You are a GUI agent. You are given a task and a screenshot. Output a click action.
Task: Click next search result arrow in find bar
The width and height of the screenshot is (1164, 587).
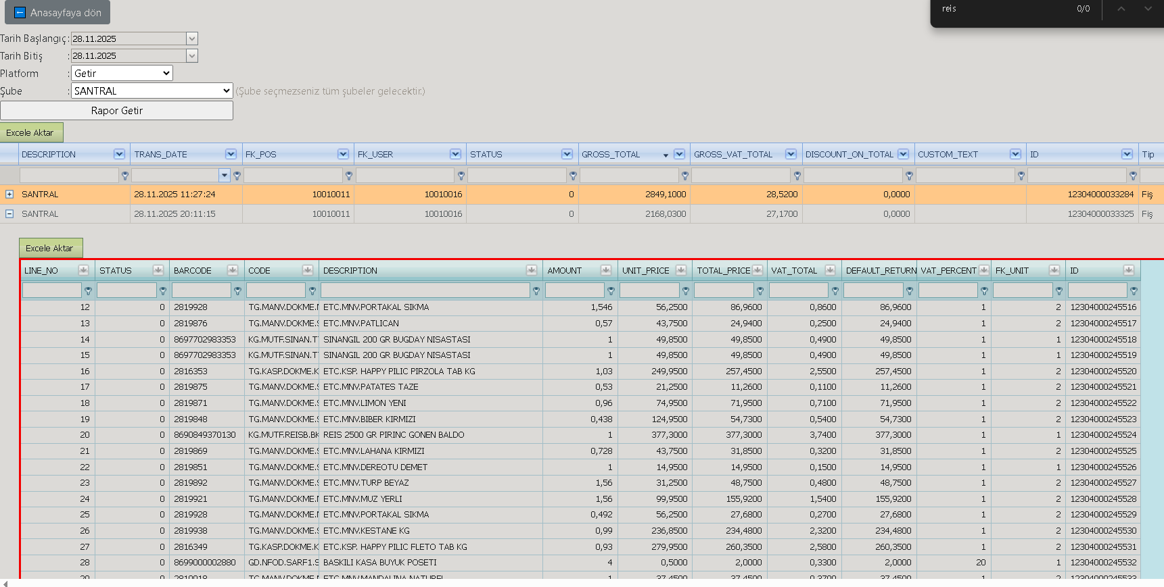[1148, 9]
